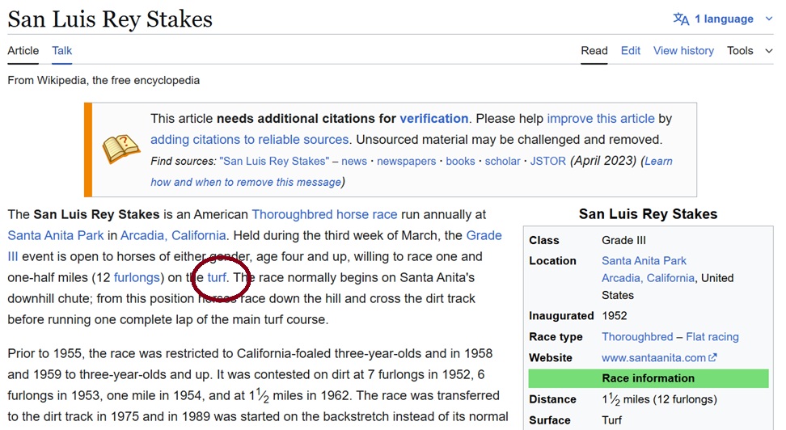Click the 'Thoroughbred' race type link

[x=637, y=337]
